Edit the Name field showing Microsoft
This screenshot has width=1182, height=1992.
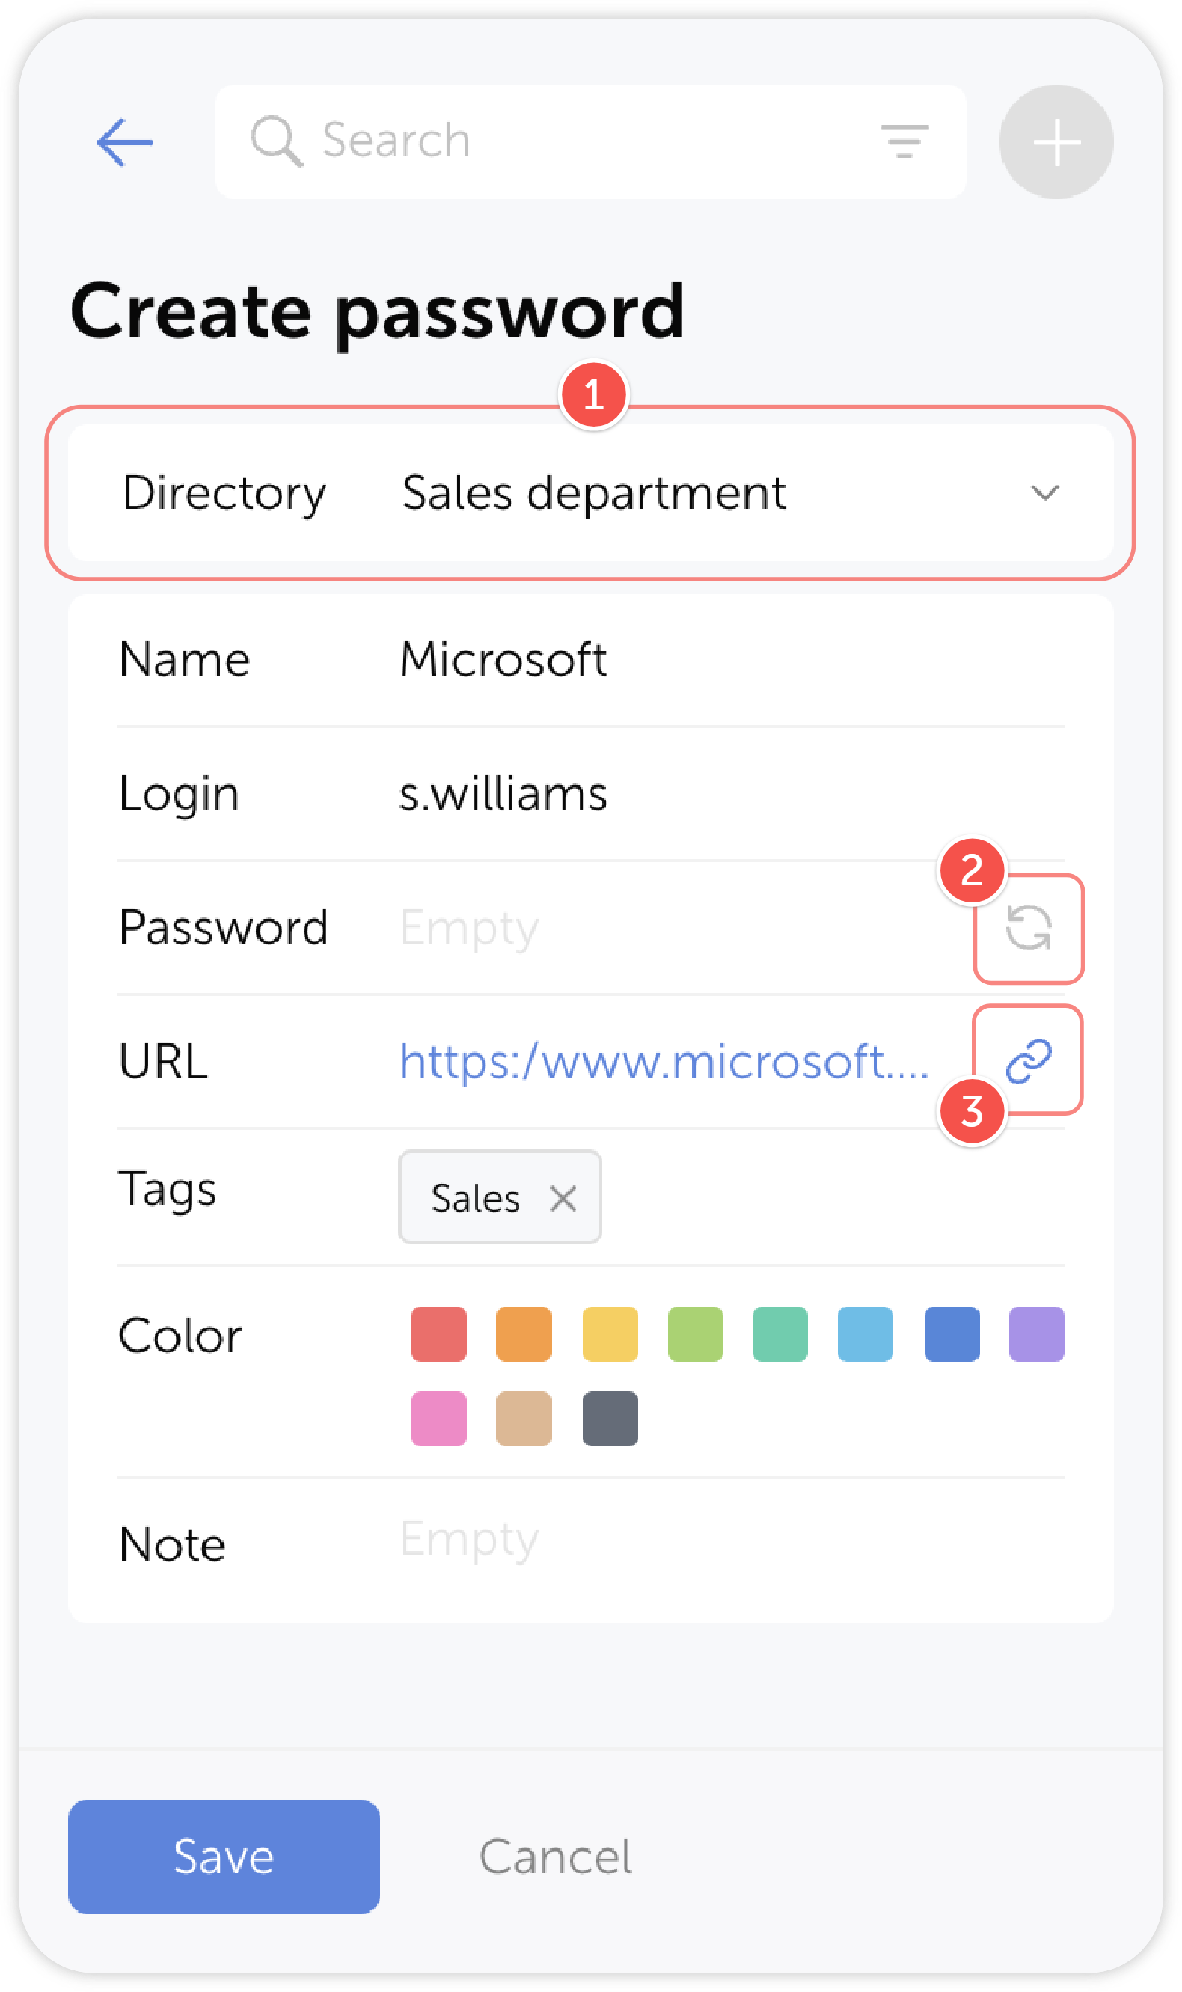(x=590, y=659)
